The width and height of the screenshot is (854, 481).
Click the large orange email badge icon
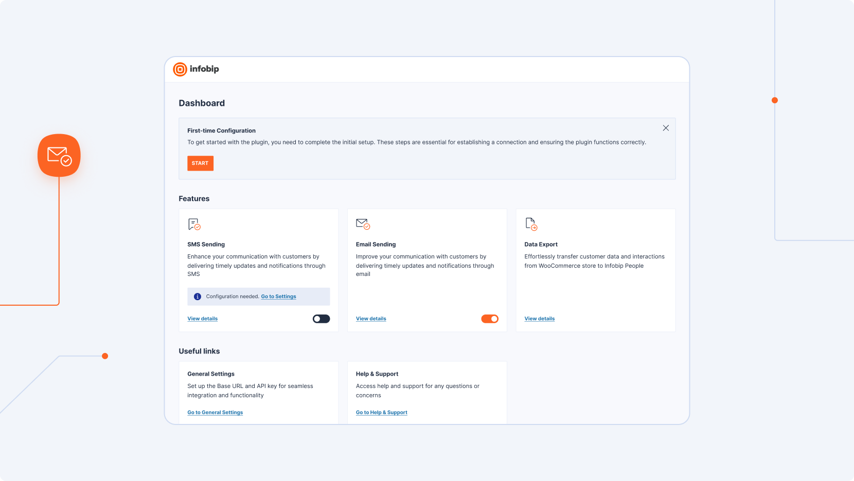tap(59, 155)
